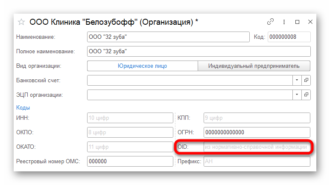330x185 pixels.
Task: Click the Код field with 000000008
Action: coord(289,37)
